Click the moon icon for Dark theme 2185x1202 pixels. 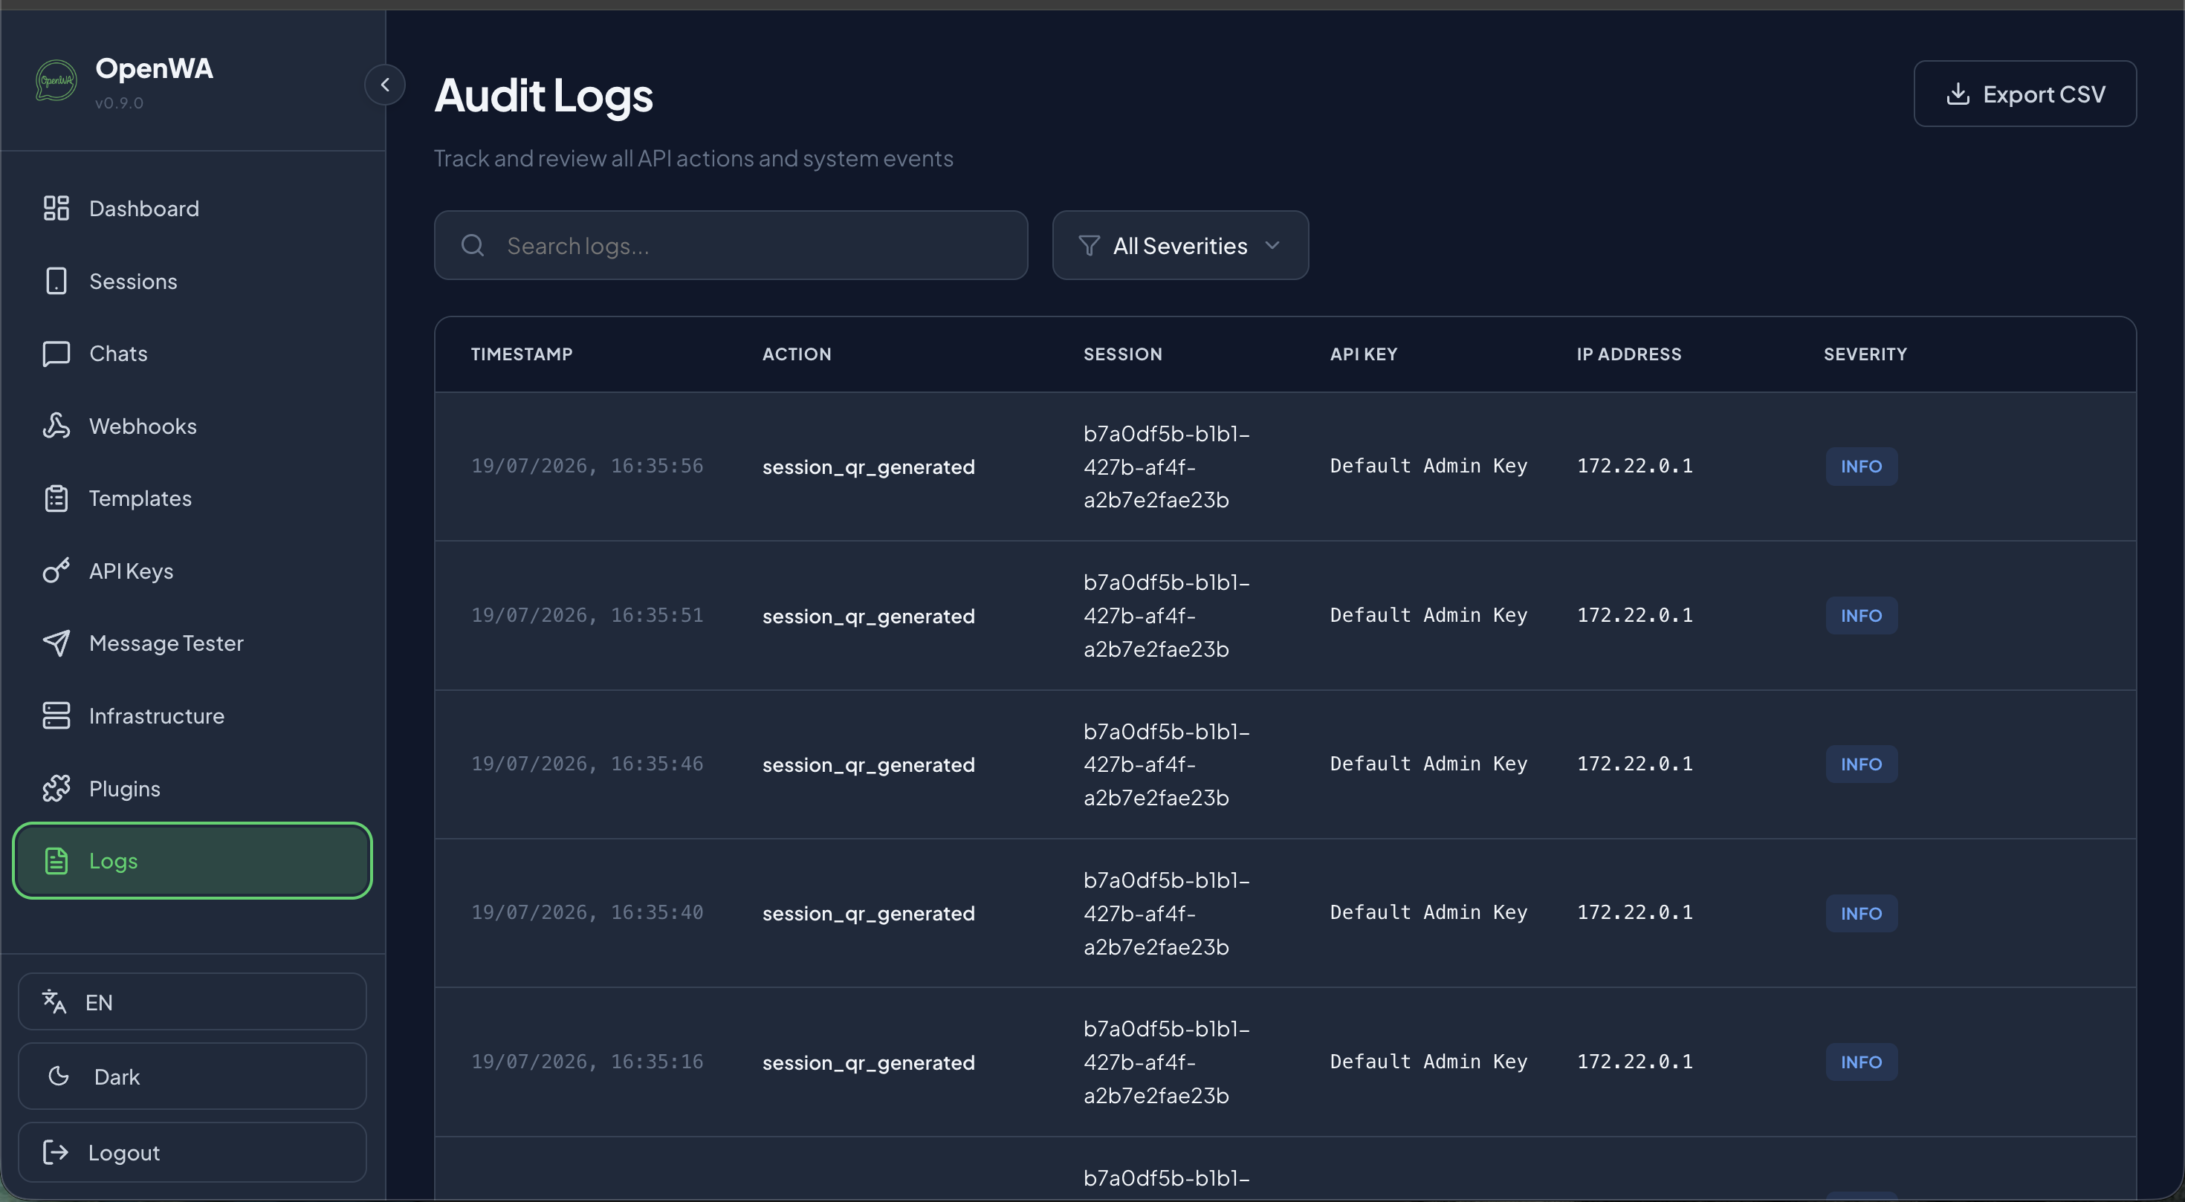tap(59, 1076)
